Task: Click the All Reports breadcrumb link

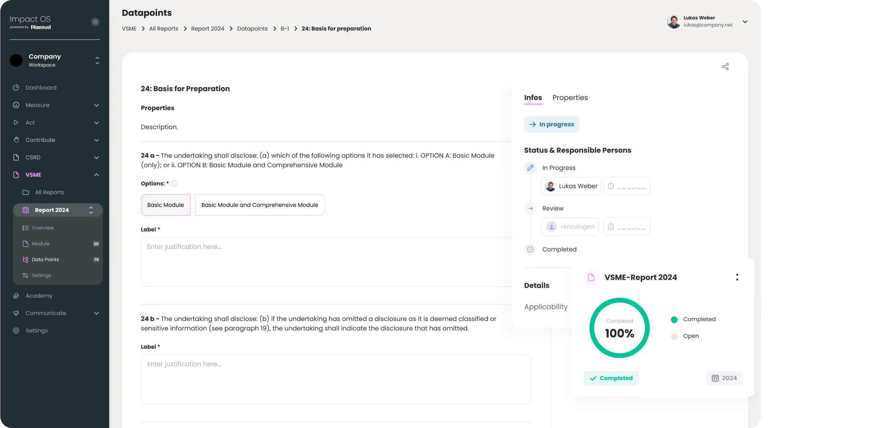Action: tap(164, 28)
